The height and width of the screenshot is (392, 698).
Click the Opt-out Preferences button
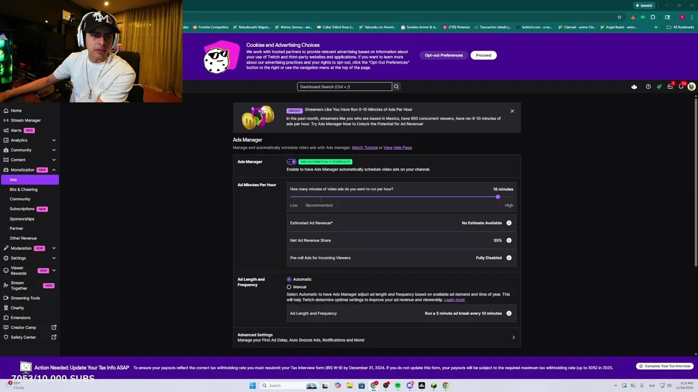pyautogui.click(x=444, y=55)
